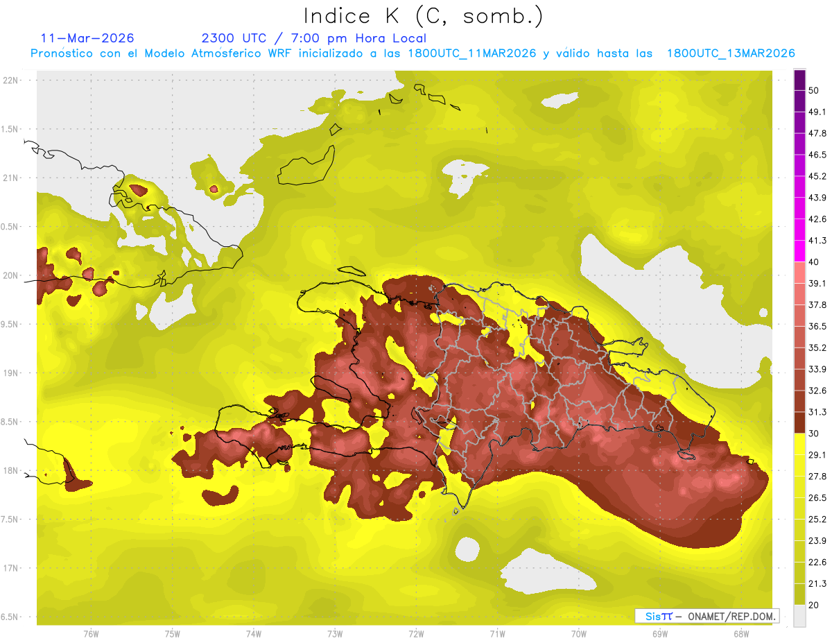Click the "49.1" colorbar value
The height and width of the screenshot is (643, 832).
[x=817, y=112]
